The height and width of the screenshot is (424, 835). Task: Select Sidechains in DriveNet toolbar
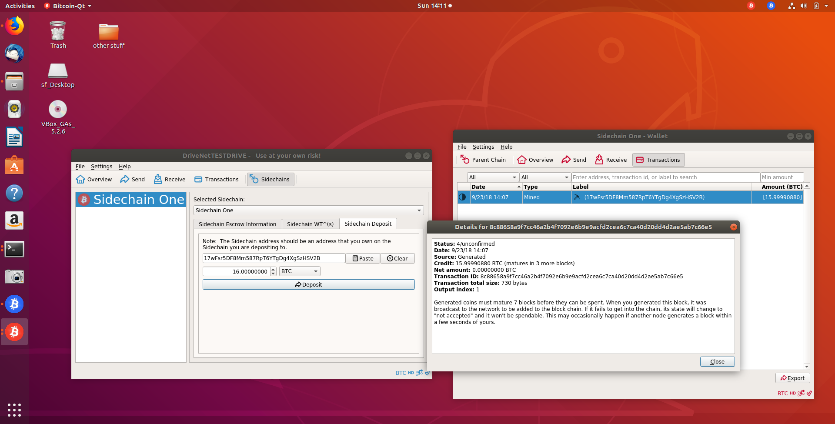[271, 179]
